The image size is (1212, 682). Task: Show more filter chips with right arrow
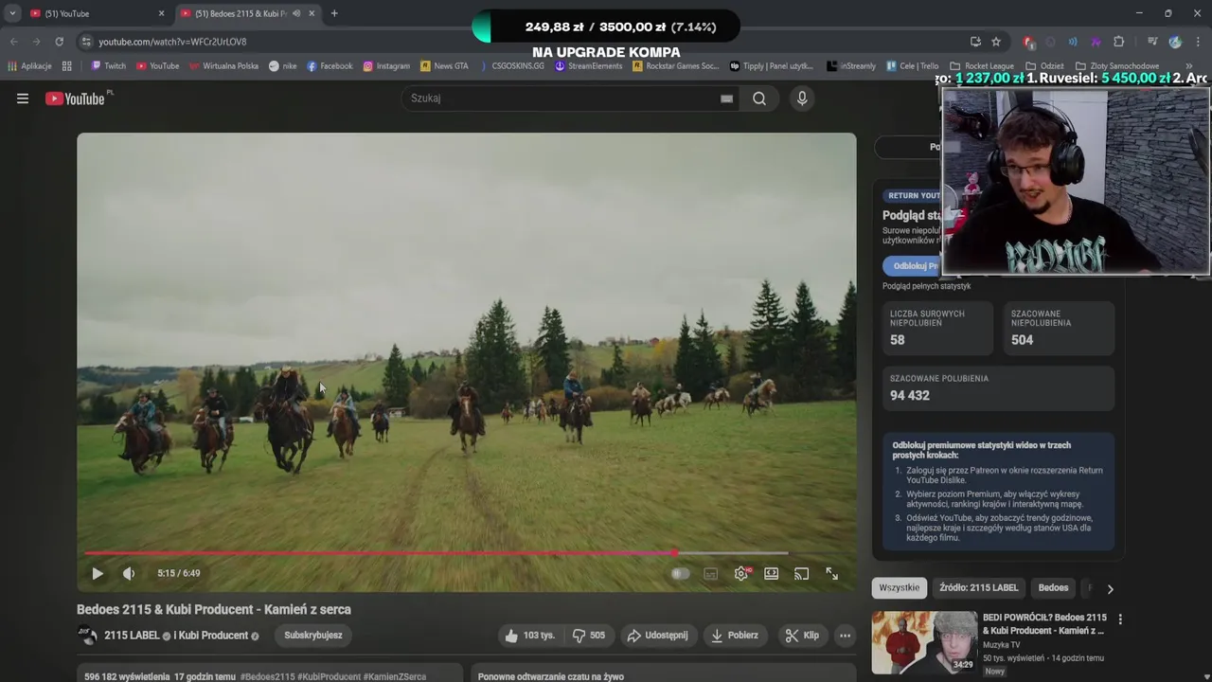[x=1110, y=588]
